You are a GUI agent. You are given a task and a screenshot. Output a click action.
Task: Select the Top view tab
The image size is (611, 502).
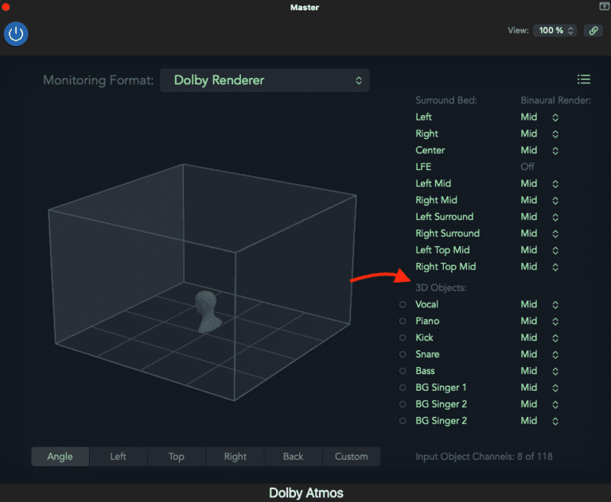pos(176,457)
